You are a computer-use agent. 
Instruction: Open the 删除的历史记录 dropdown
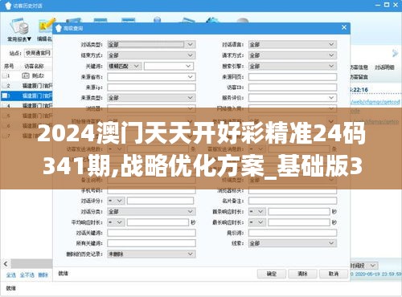click(151, 254)
